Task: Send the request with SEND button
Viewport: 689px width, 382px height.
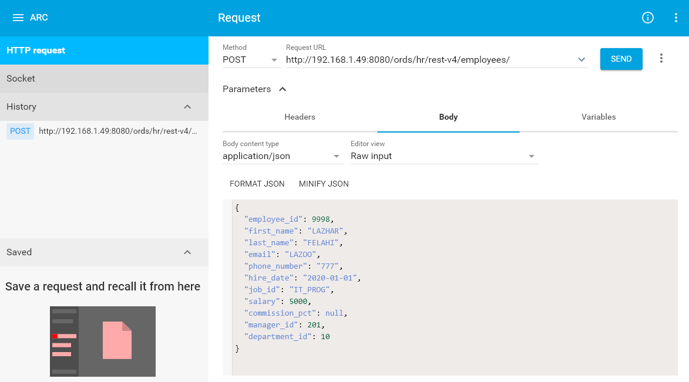Action: pyautogui.click(x=621, y=59)
